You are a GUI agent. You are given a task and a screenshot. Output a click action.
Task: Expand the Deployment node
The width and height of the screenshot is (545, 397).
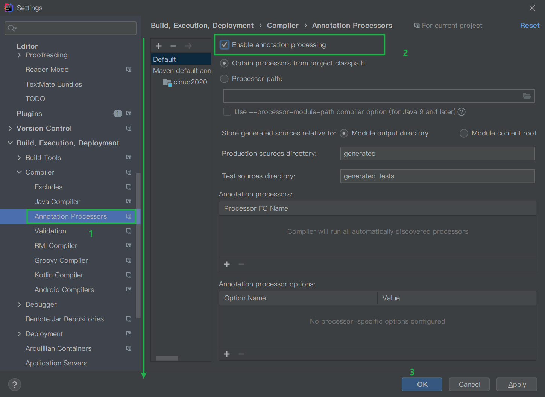19,334
